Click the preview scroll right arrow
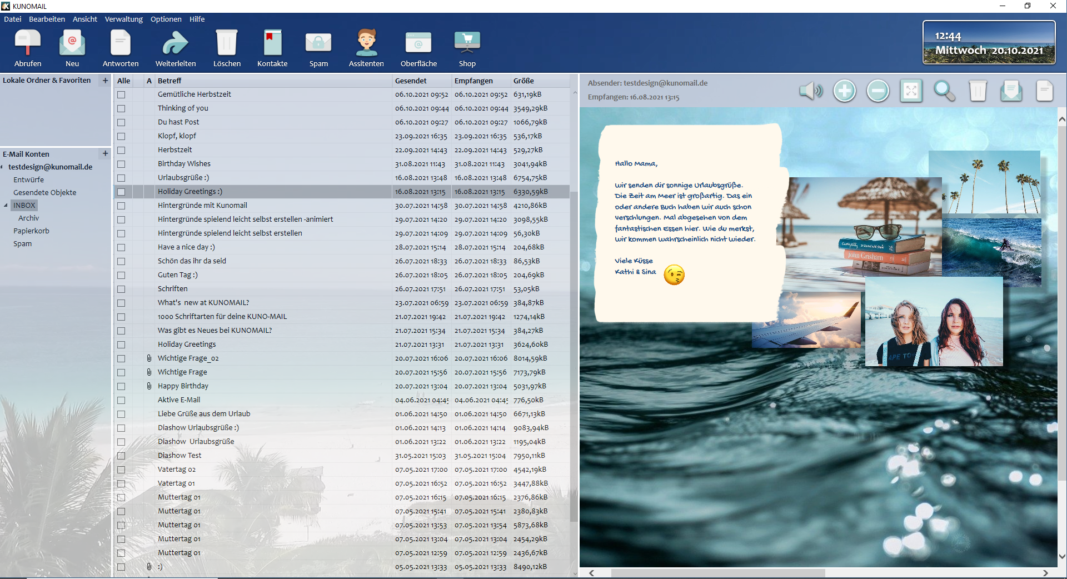The height and width of the screenshot is (579, 1067). pos(1045,573)
